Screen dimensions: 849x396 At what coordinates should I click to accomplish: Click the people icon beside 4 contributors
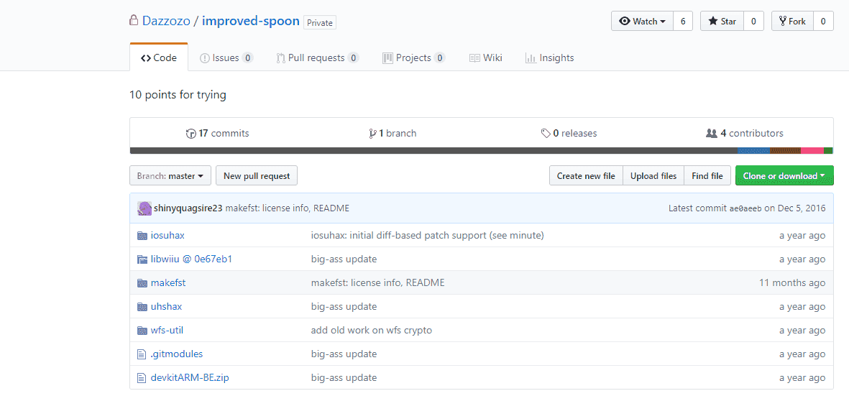[712, 133]
